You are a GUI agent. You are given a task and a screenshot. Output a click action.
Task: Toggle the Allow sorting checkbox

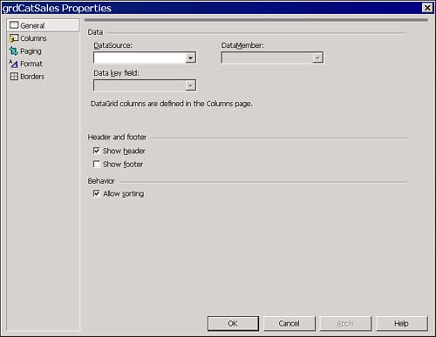coord(97,193)
